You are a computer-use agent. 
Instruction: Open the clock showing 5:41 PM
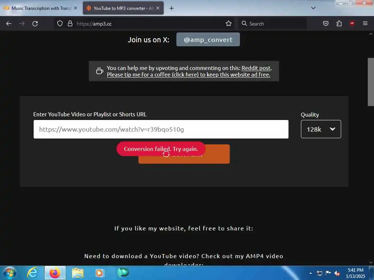[x=355, y=273]
